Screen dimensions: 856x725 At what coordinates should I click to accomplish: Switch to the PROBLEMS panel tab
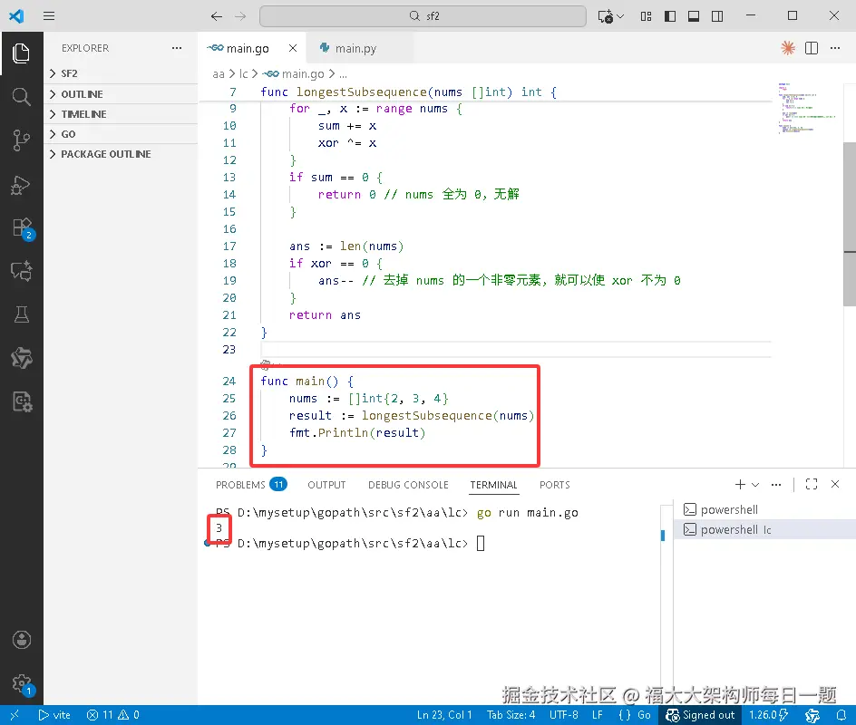(250, 485)
